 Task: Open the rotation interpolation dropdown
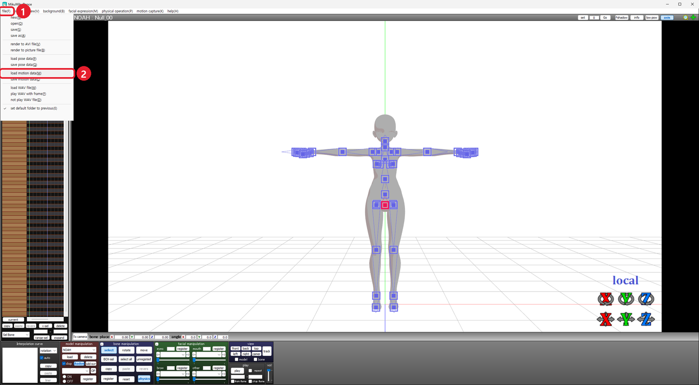point(48,351)
